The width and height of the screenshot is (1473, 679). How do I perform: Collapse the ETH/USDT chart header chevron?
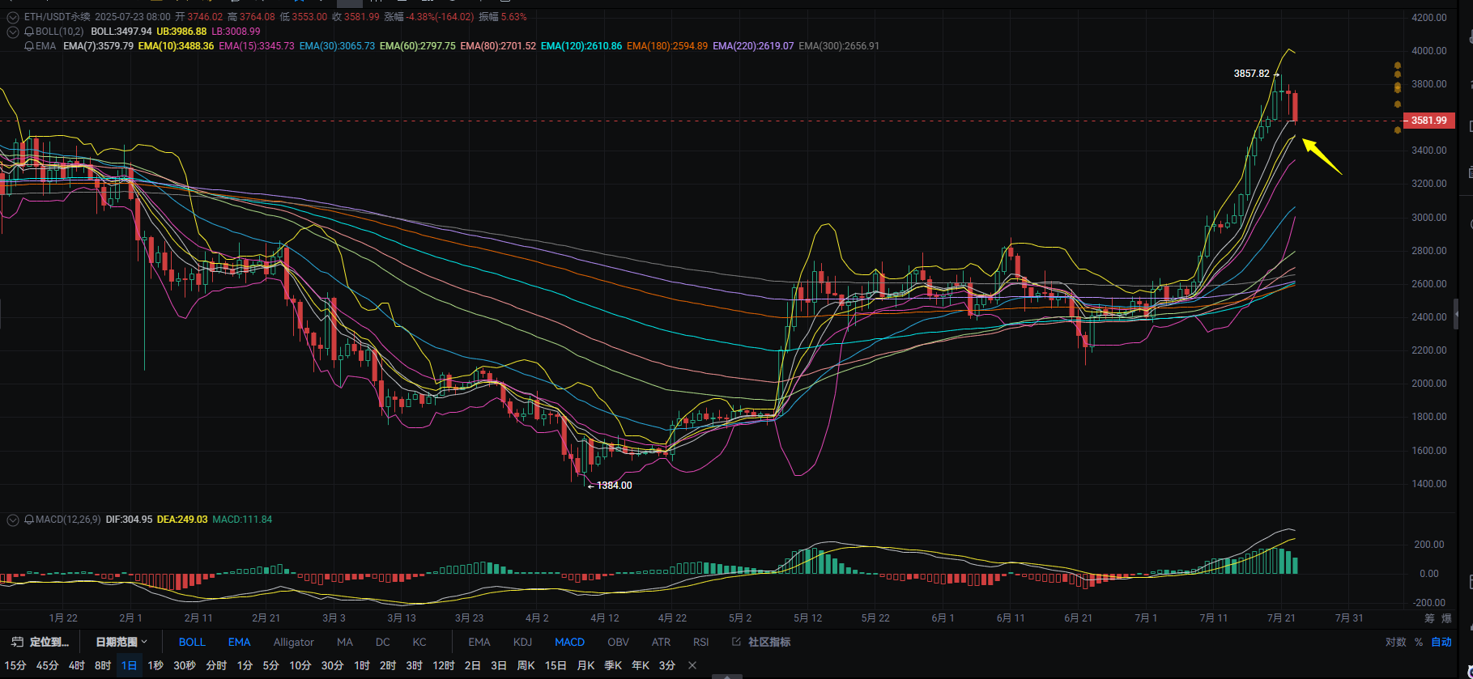pos(13,17)
